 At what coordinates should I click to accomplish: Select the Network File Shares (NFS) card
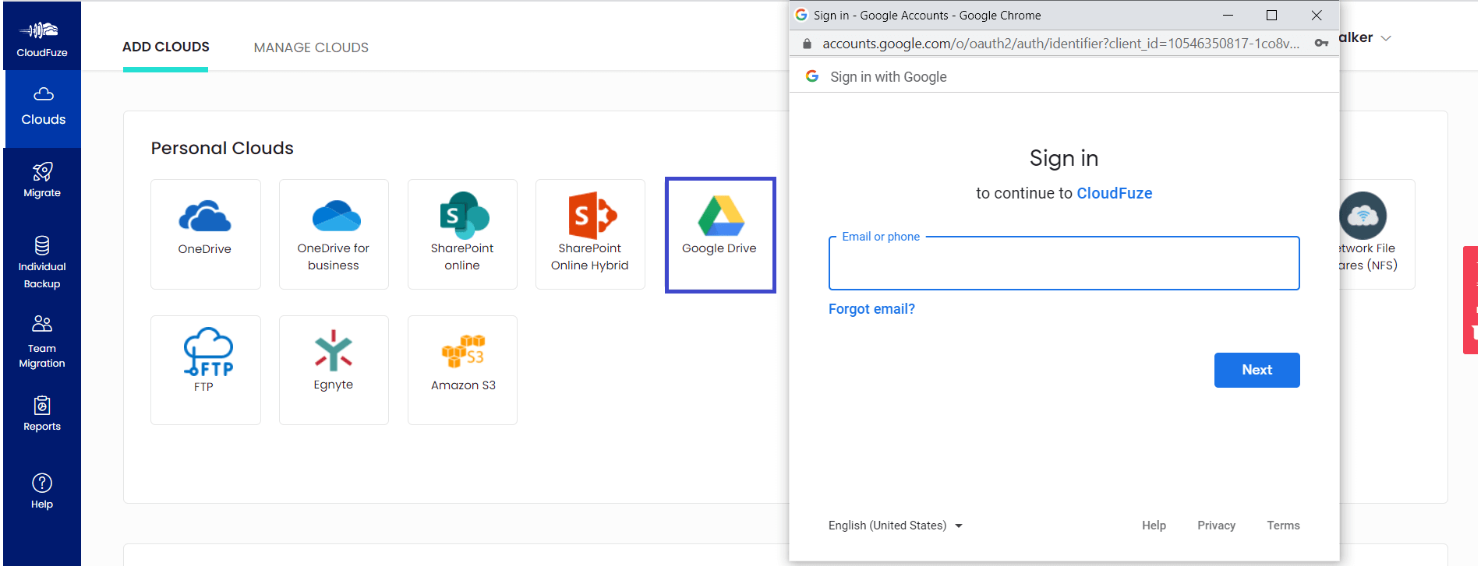pyautogui.click(x=1377, y=234)
